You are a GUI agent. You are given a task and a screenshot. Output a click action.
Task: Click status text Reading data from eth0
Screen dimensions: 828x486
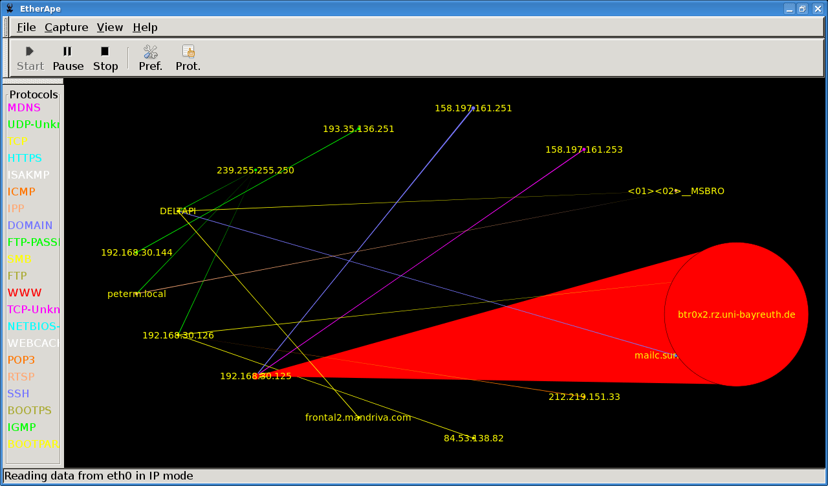tap(98, 476)
